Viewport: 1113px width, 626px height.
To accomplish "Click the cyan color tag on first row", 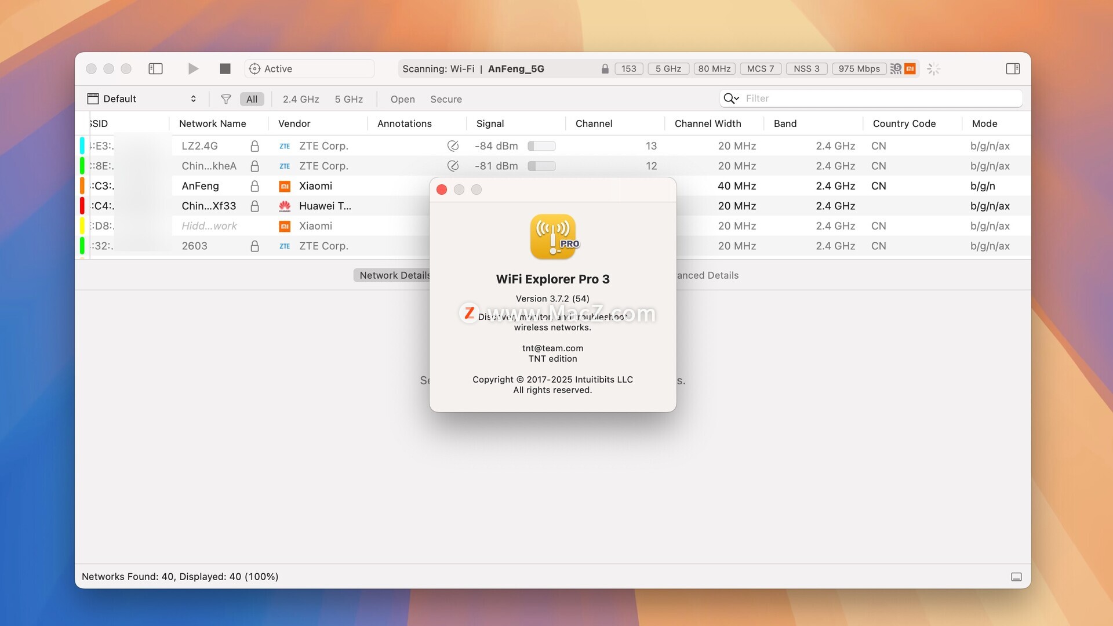I will coord(82,145).
